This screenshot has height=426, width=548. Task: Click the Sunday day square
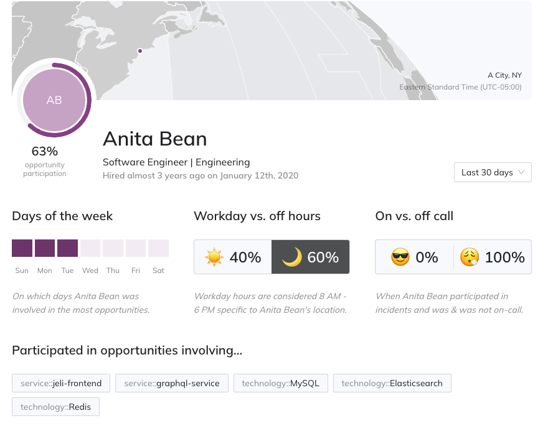(x=22, y=248)
